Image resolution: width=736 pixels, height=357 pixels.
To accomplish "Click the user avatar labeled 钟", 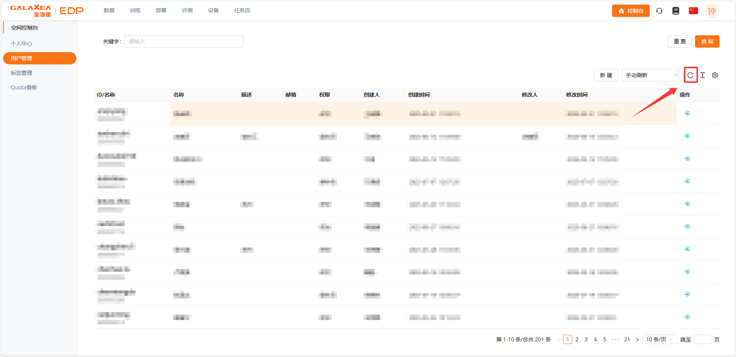I will click(711, 11).
